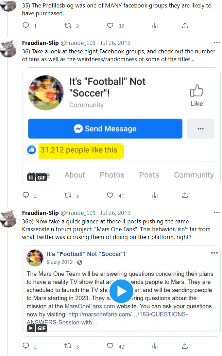Reply to the tweet numbered 36)
Screen dimensions: 222x356
click(x=26, y=196)
